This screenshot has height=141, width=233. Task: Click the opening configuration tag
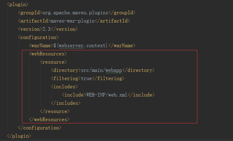coord(38,37)
